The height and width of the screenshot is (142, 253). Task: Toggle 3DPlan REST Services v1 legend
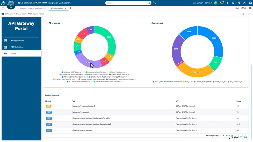tap(119, 74)
